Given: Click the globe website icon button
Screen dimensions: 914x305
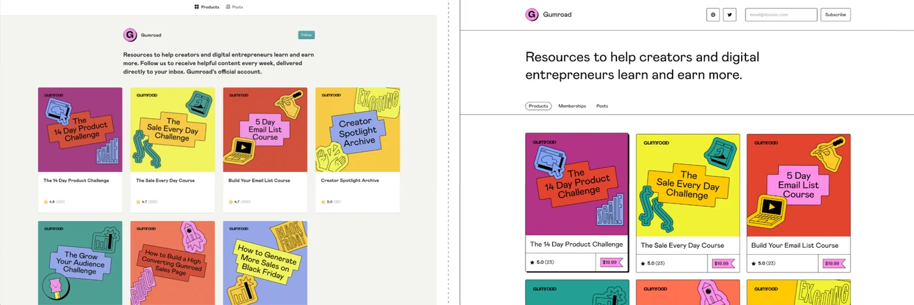Looking at the screenshot, I should 713,14.
